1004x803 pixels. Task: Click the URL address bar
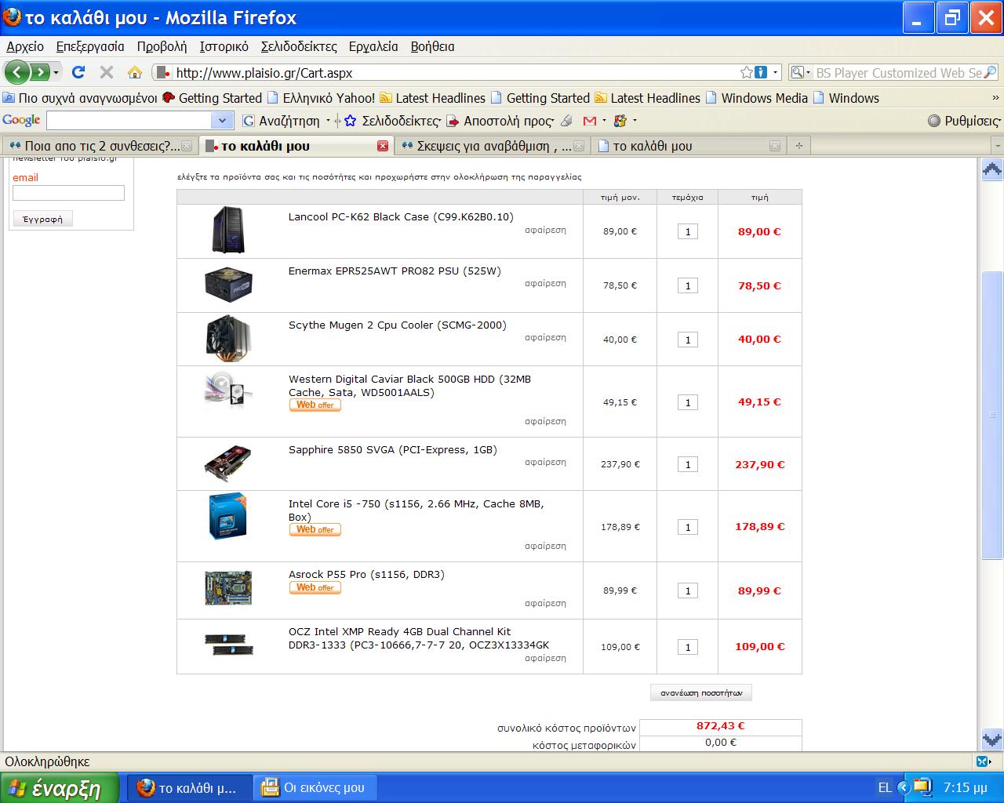point(455,72)
